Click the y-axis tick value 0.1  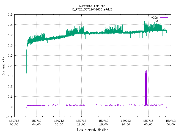10,97
